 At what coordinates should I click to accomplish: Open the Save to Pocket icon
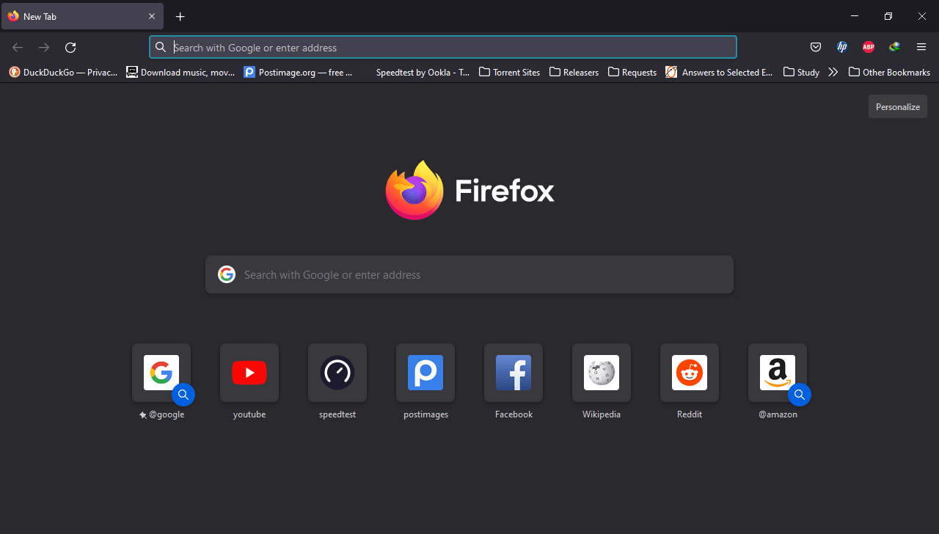click(816, 48)
